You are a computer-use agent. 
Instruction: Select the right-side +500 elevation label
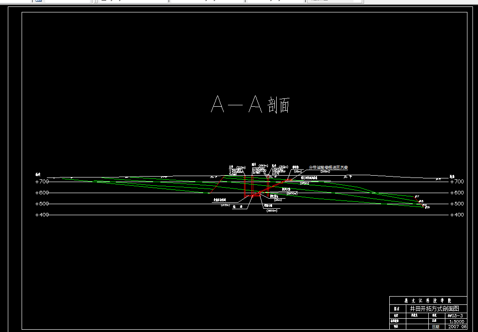point(457,204)
